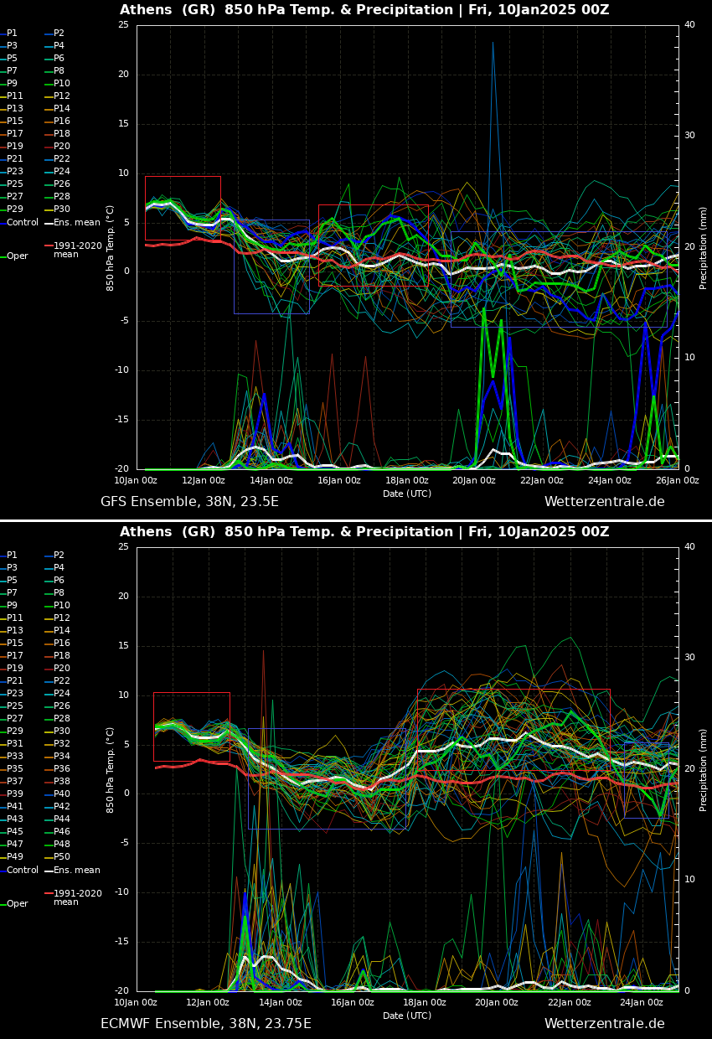The image size is (712, 1039).
Task: Select the 18Jan 00z tick on GFS chart
Action: 406,481
